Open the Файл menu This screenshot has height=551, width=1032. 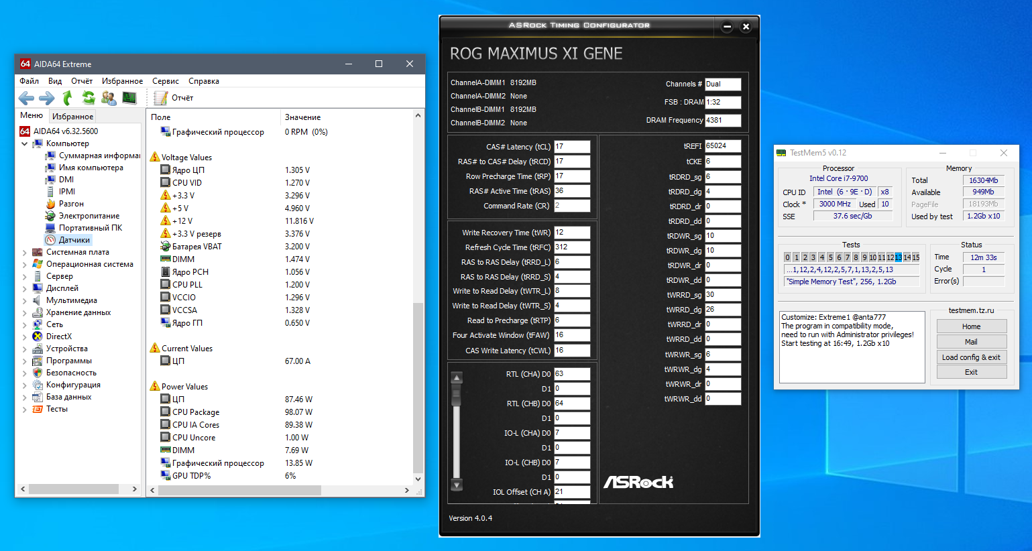coord(30,81)
